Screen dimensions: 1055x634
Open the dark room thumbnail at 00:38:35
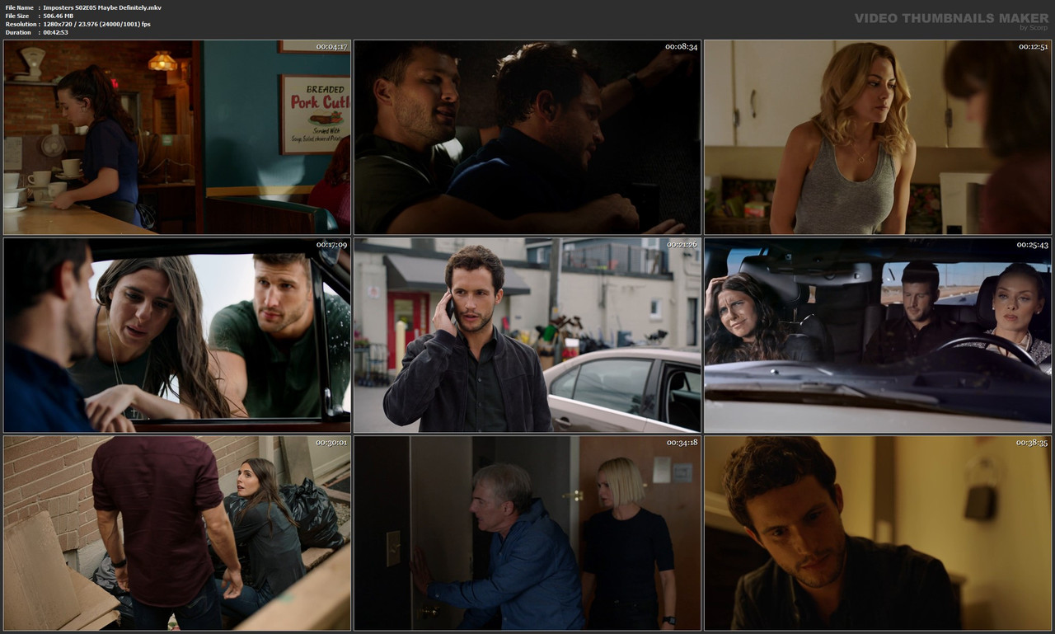(x=878, y=534)
